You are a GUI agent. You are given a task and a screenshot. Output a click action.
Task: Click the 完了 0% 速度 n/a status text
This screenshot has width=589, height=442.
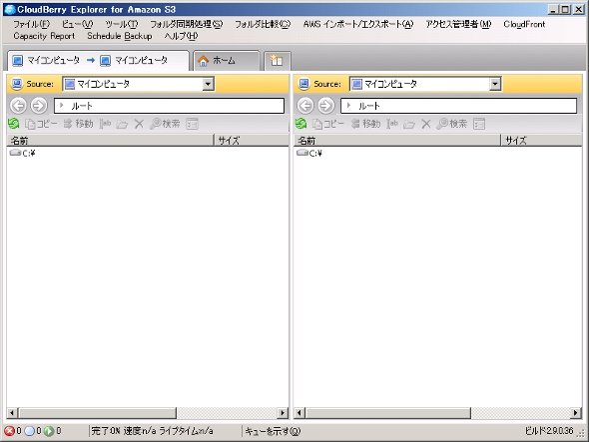pyautogui.click(x=152, y=431)
